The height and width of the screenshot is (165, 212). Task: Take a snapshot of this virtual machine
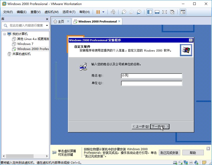(124, 12)
